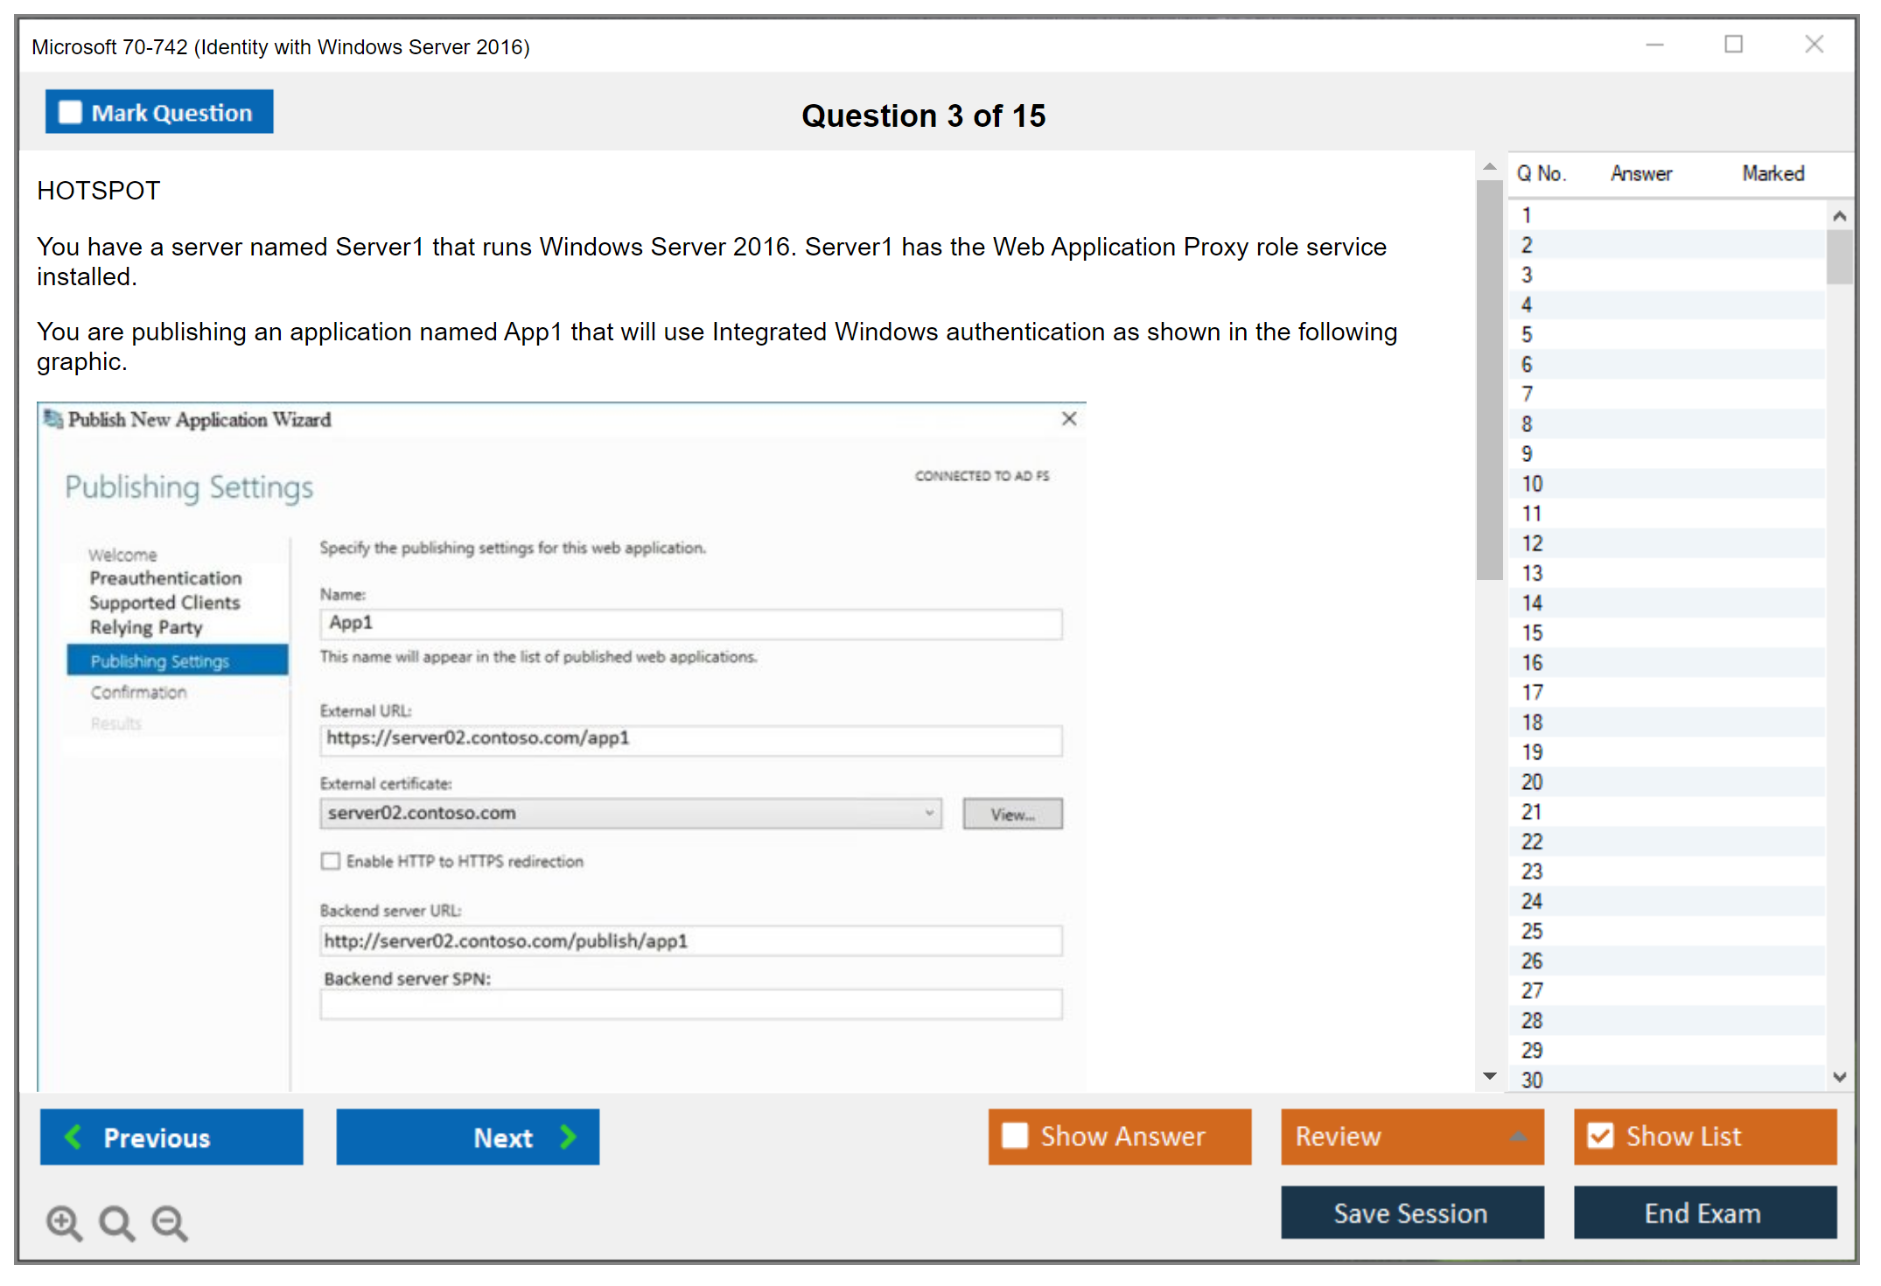Image resolution: width=1881 pixels, height=1286 pixels.
Task: Click the wizard title bar icon
Action: point(53,419)
